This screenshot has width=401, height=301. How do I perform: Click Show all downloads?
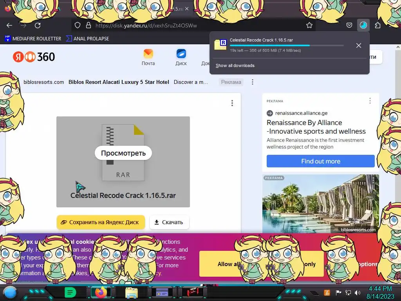[235, 65]
